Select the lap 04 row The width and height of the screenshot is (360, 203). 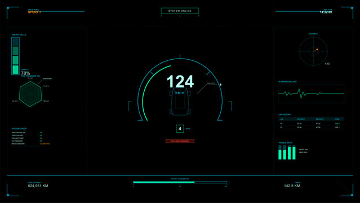[x=312, y=123]
